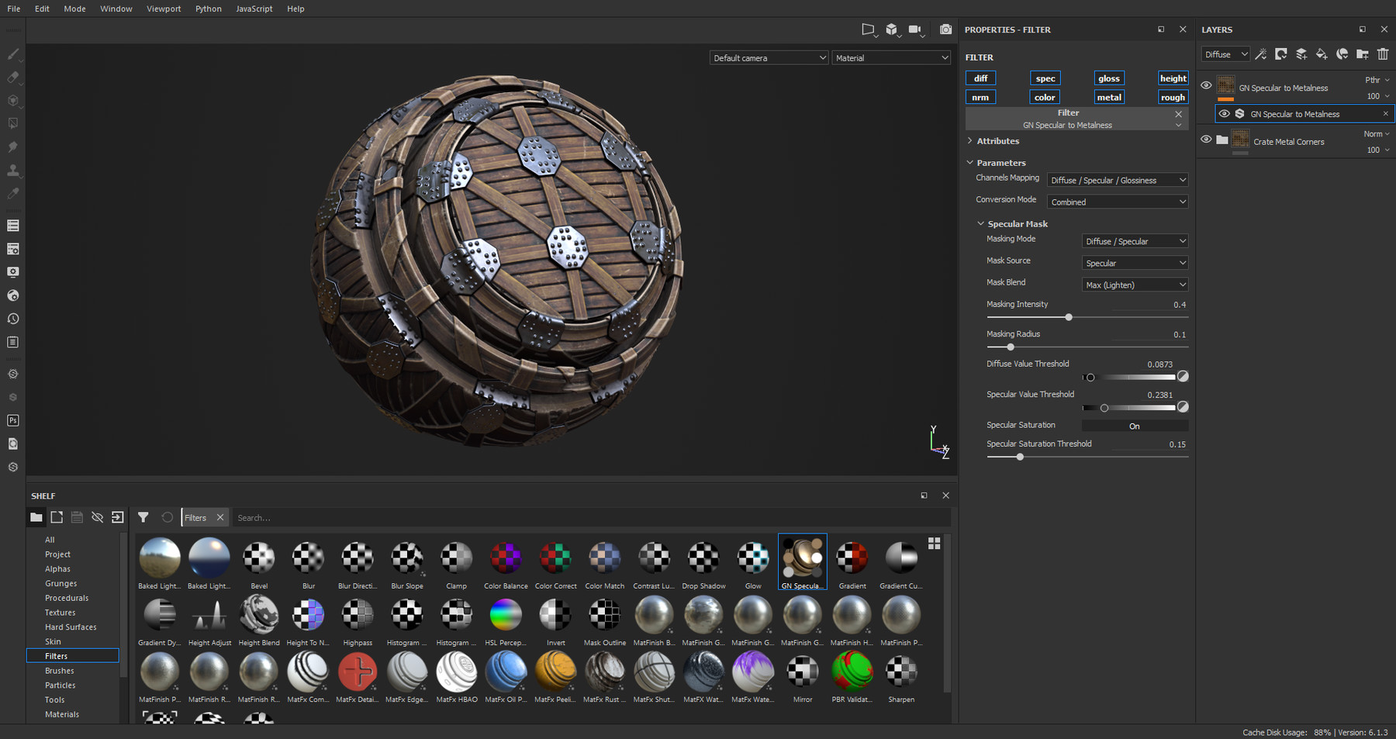Add a new folder in the Layers panel

pyautogui.click(x=1363, y=55)
